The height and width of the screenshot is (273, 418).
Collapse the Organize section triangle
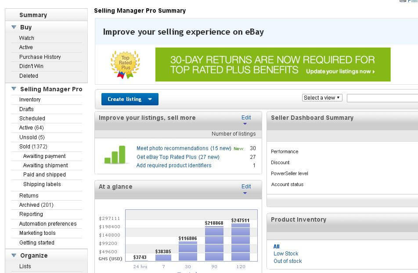[x=14, y=255]
